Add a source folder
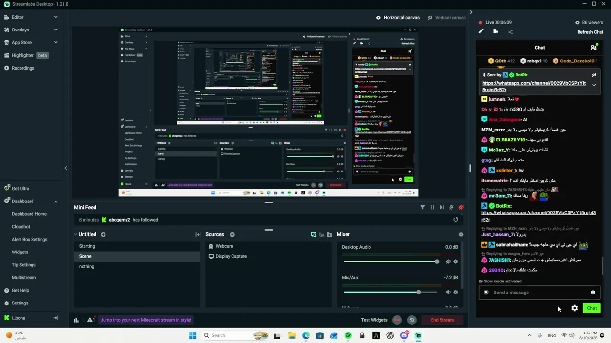The width and height of the screenshot is (611, 343). (329, 234)
